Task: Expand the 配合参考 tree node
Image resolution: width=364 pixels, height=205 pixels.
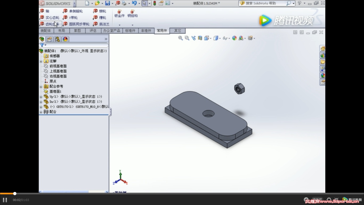Action: point(41,87)
